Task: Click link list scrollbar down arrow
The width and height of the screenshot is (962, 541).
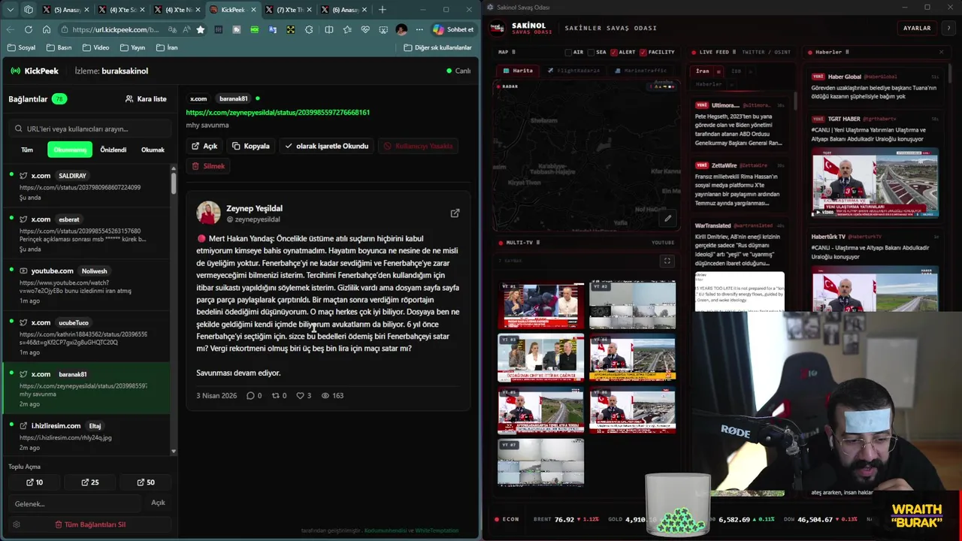Action: coord(174,452)
